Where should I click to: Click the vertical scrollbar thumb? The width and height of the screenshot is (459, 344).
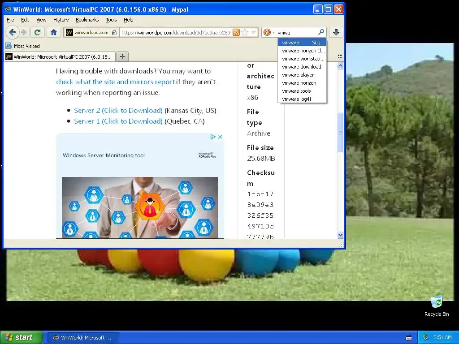pyautogui.click(x=340, y=133)
